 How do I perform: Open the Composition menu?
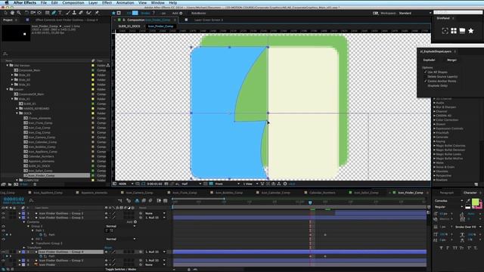point(73,2)
